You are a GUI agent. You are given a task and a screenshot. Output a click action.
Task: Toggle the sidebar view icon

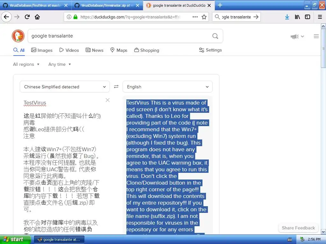coord(308,17)
